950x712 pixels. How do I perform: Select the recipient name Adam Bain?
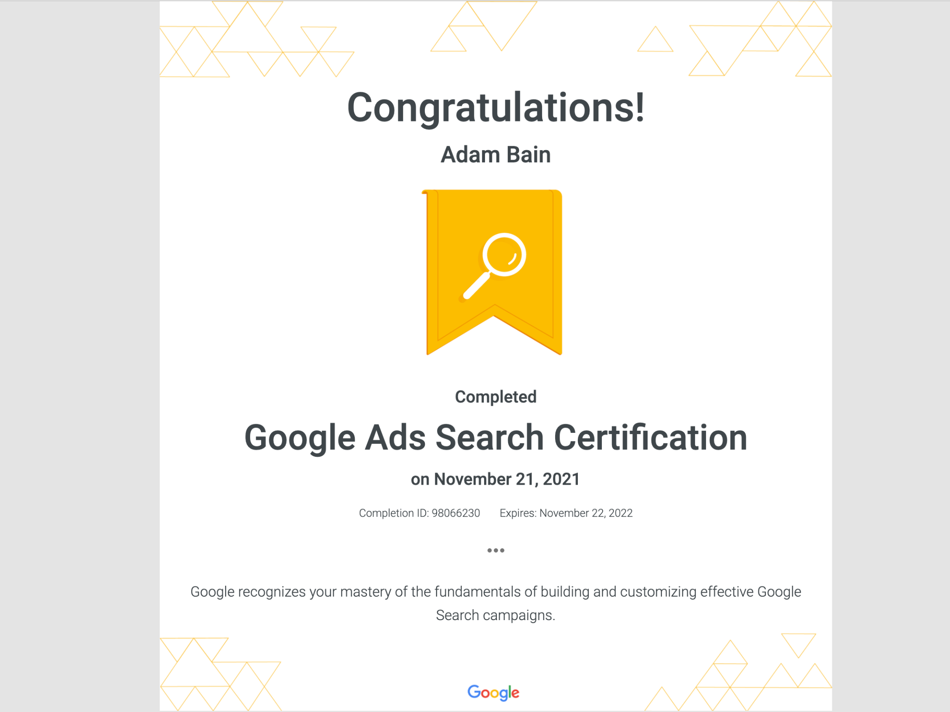point(495,155)
